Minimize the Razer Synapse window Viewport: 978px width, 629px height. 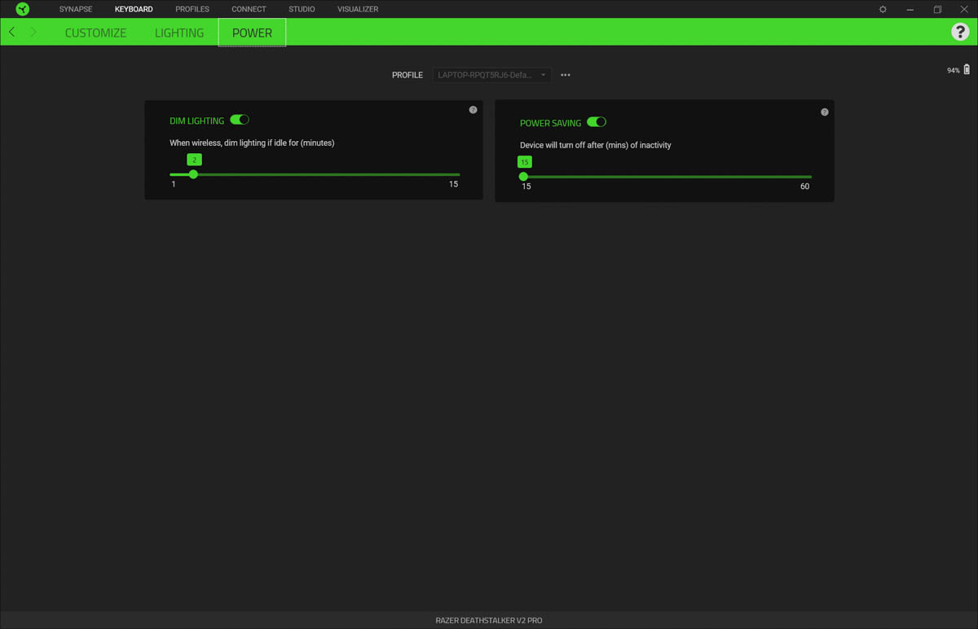coord(910,9)
